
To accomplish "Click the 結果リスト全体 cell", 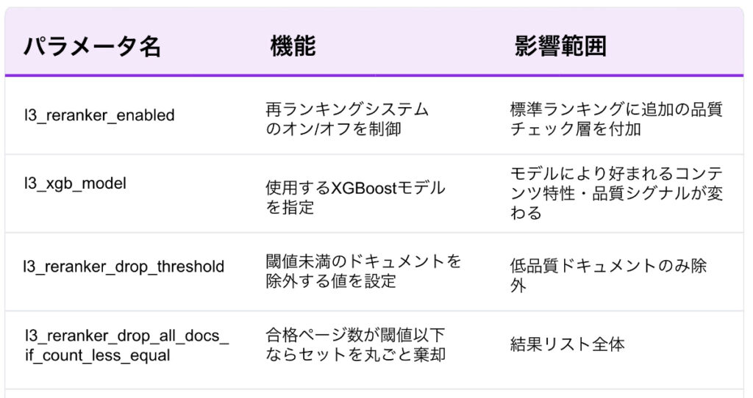I will 567,344.
